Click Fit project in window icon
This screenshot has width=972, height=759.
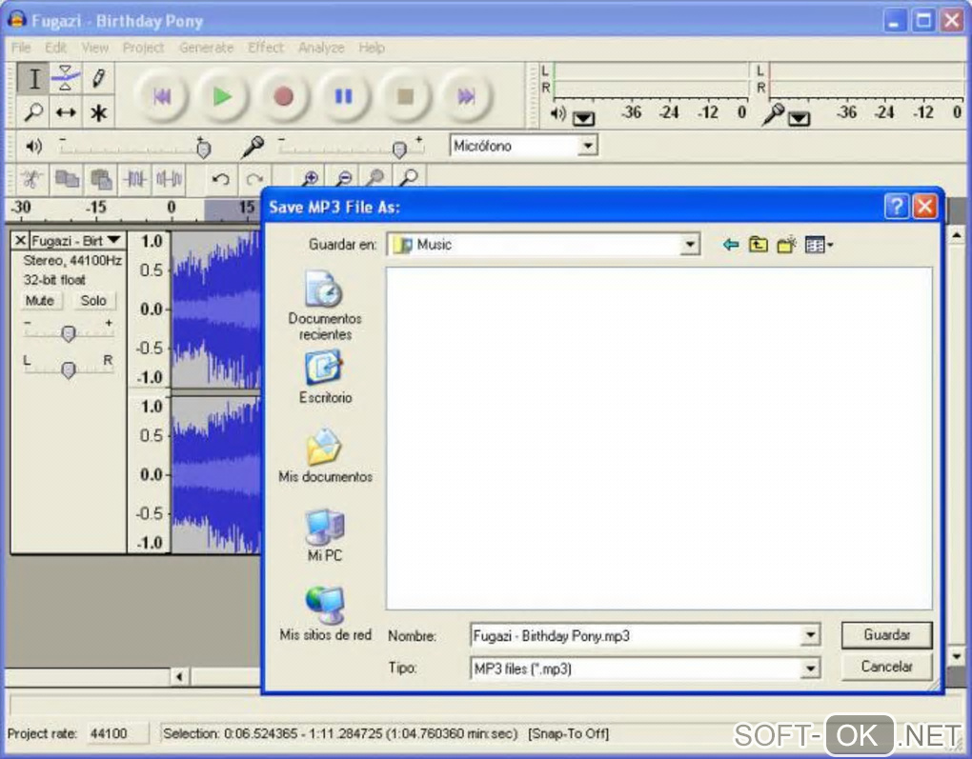pos(409,178)
